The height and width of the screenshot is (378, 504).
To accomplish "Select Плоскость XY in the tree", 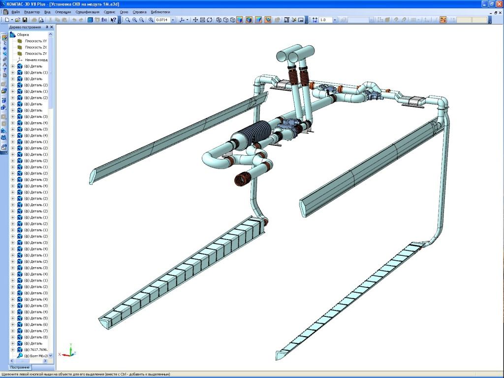I will point(36,41).
